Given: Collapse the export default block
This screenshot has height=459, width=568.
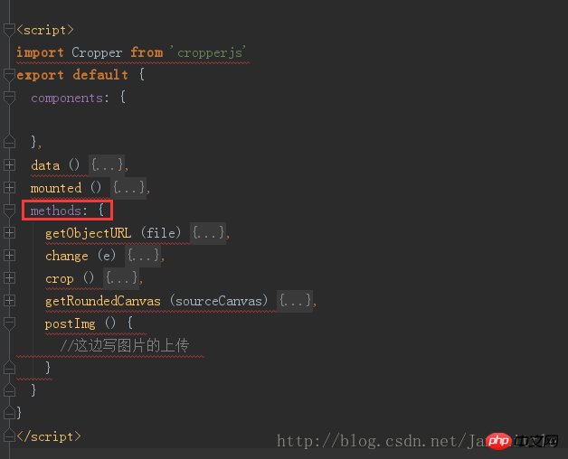Looking at the screenshot, I should (9, 75).
